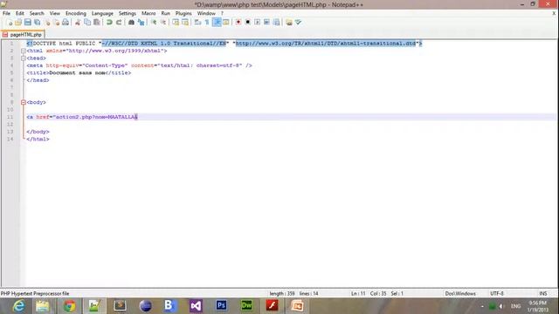Click the plugin icon left of the spell-check
Image resolution: width=559 pixels, height=314 pixels.
pos(289,23)
